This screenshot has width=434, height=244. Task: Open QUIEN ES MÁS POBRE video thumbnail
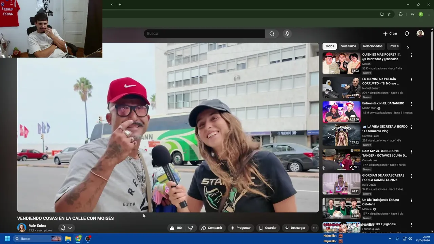[341, 63]
